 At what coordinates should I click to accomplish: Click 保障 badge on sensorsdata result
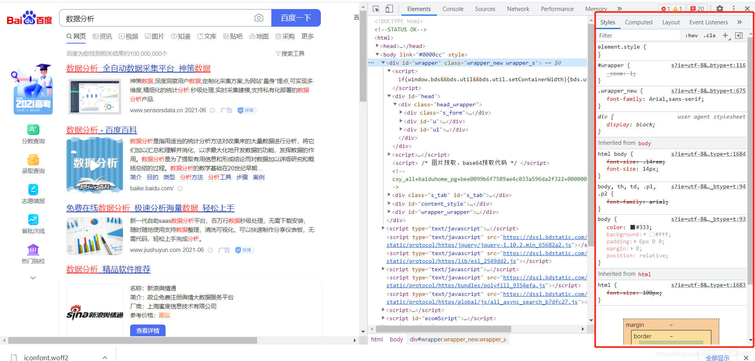coord(247,110)
